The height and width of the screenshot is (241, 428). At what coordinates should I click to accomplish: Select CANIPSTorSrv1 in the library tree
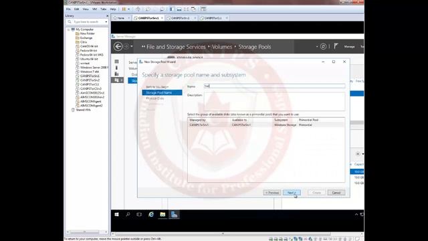pyautogui.click(x=90, y=76)
